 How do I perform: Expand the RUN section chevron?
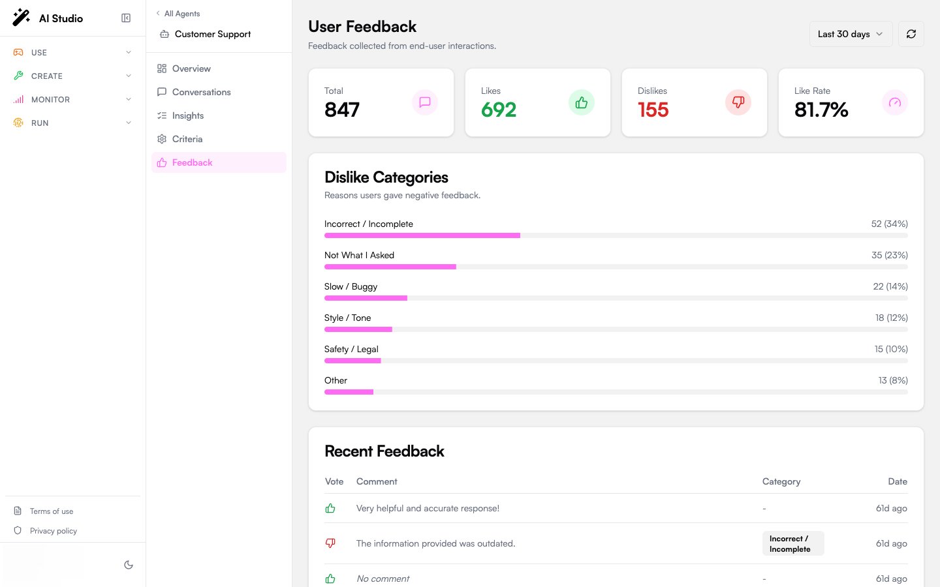coord(129,123)
